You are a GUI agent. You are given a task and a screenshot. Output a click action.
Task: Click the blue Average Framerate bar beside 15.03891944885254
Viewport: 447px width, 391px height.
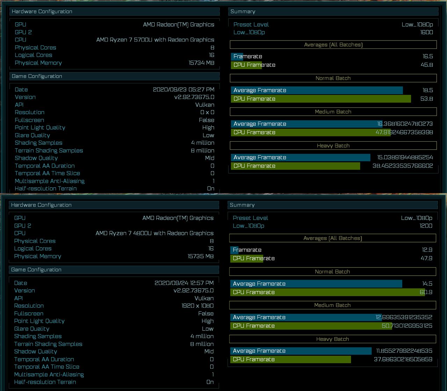pyautogui.click(x=300, y=158)
